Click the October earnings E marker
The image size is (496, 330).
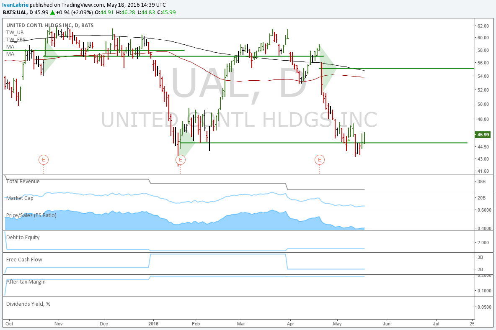43,160
